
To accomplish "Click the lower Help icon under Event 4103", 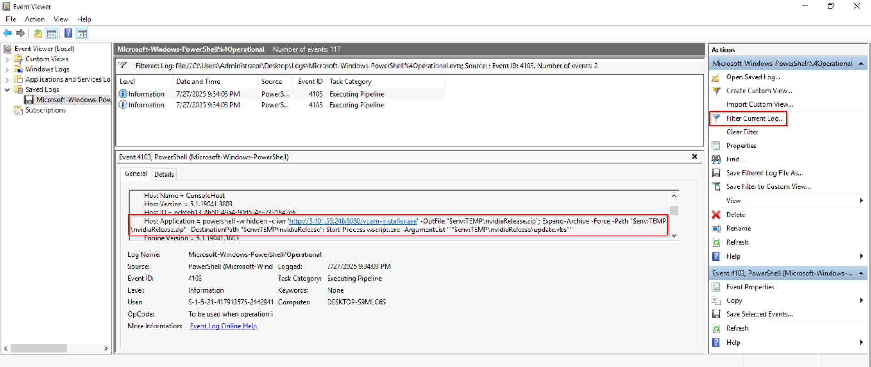I will pos(716,343).
